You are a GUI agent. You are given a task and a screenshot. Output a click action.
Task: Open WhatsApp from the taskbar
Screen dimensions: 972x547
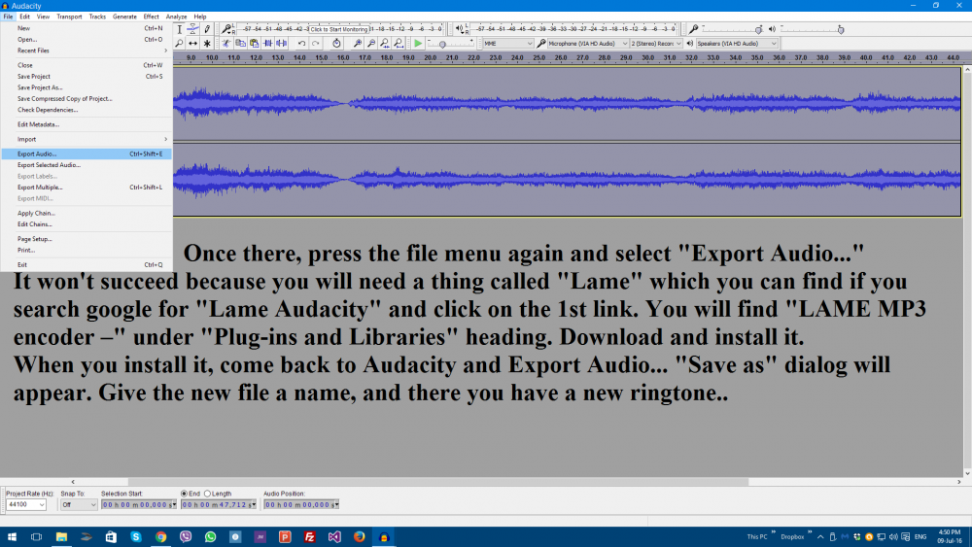[210, 537]
